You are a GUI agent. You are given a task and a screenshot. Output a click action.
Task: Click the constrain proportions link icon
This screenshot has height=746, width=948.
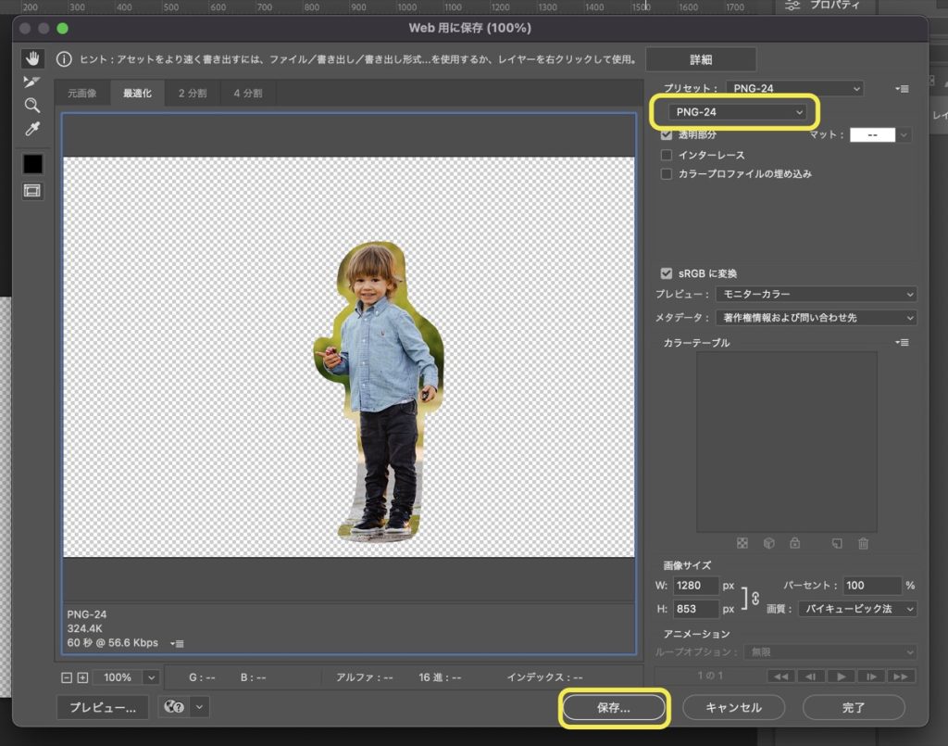pyautogui.click(x=755, y=599)
